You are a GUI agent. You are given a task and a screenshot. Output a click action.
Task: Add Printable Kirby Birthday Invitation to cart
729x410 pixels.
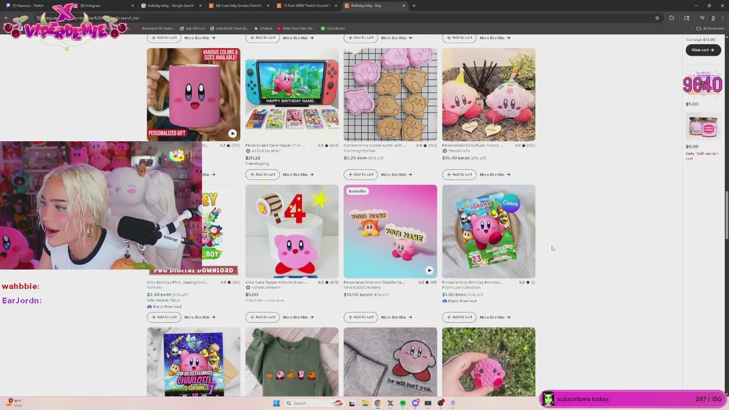pos(460,317)
